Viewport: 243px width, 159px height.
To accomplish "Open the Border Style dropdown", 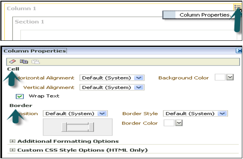I will [196, 114].
